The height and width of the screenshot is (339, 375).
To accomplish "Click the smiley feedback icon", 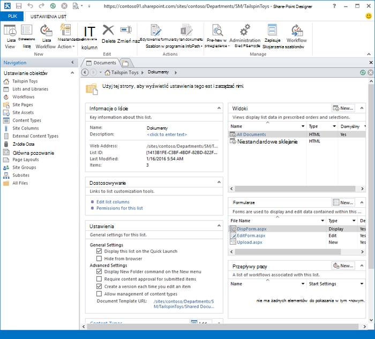I will coord(369,16).
